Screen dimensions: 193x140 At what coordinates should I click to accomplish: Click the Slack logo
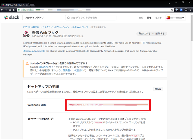tap(12, 18)
